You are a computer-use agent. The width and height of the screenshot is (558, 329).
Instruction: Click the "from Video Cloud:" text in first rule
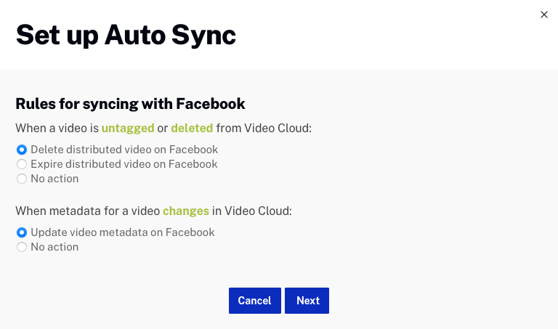264,128
